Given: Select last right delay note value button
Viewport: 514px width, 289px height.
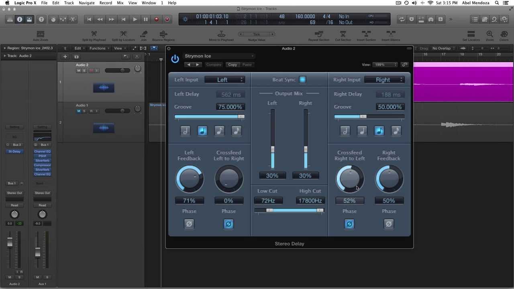Looking at the screenshot, I should pos(396,131).
